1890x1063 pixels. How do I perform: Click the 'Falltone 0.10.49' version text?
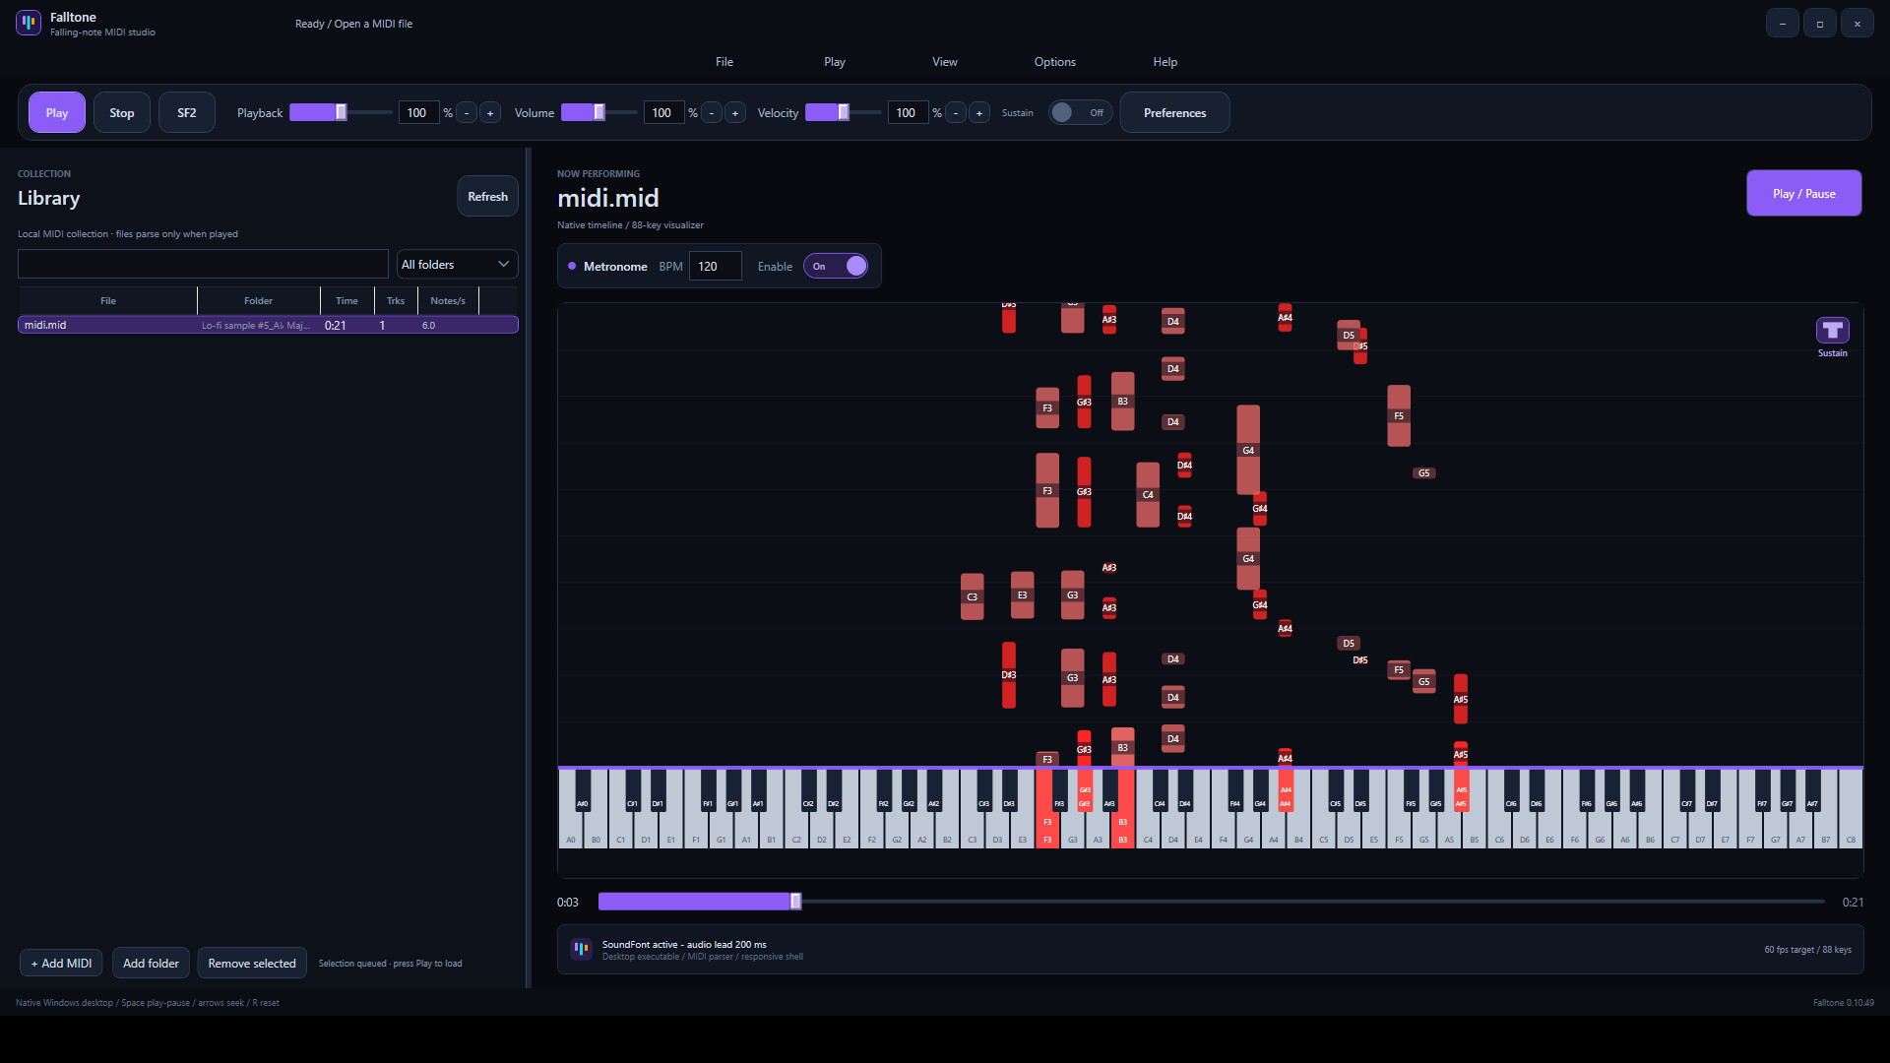point(1844,1002)
